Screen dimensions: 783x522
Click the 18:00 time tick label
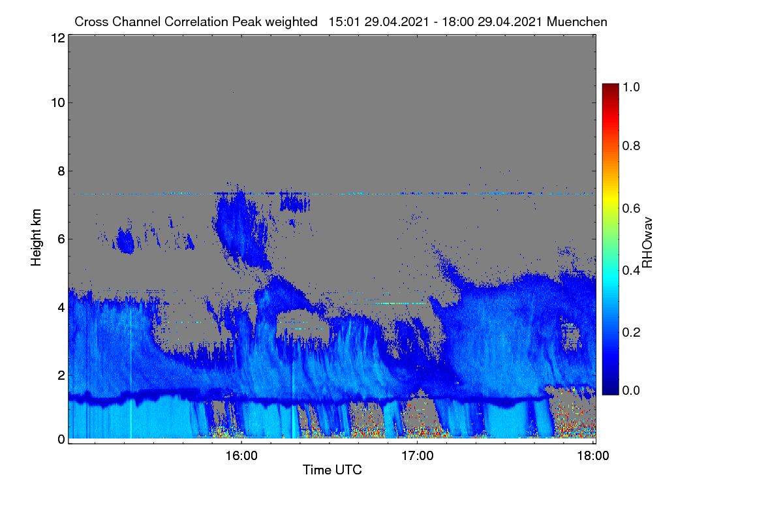point(592,455)
